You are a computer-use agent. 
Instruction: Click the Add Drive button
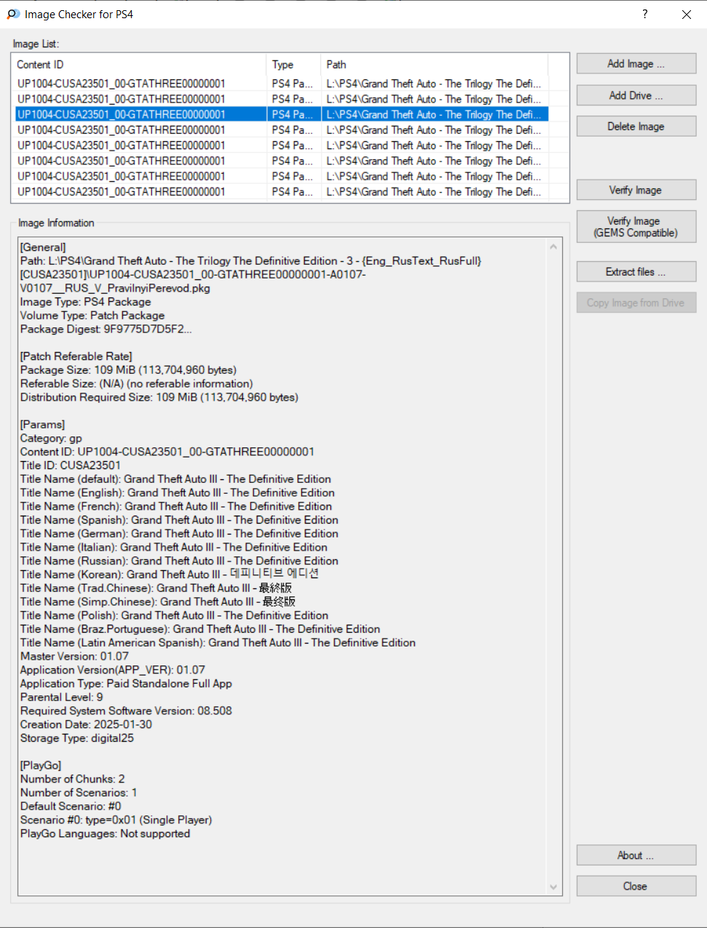pos(636,95)
